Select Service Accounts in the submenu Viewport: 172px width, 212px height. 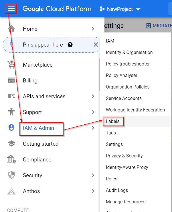(x=124, y=98)
